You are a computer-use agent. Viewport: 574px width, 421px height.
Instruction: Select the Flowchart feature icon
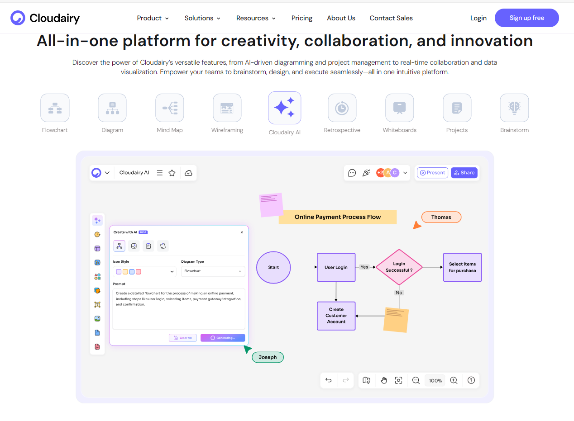55,108
